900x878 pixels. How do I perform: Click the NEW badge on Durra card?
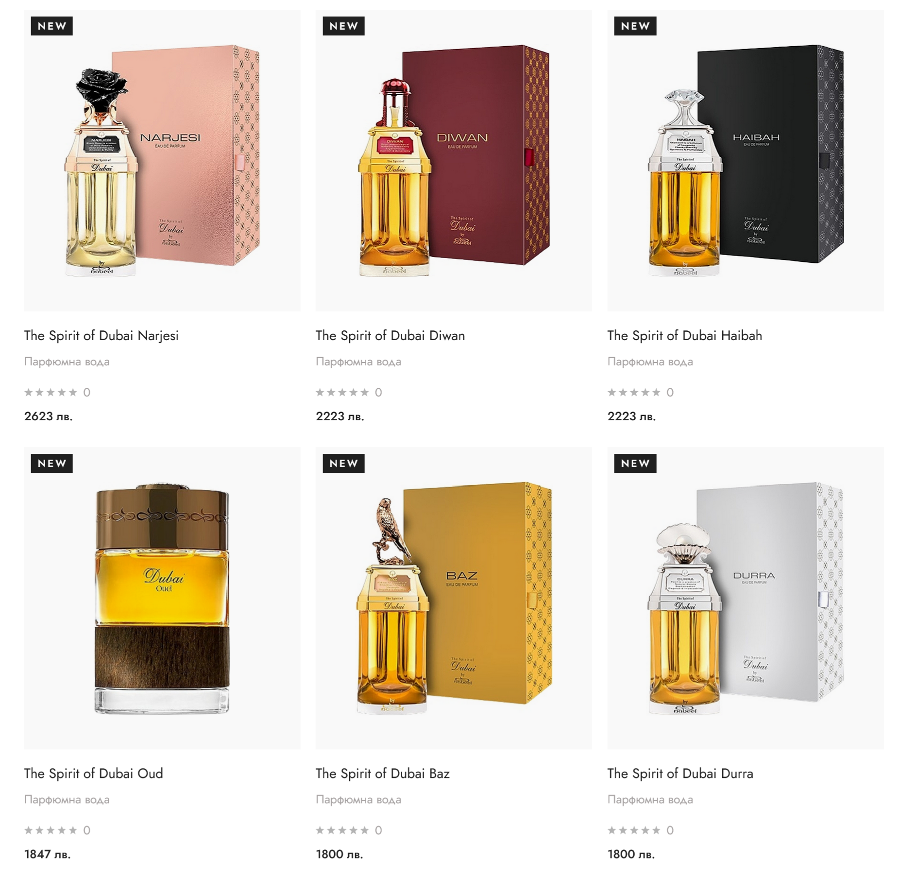tap(635, 464)
